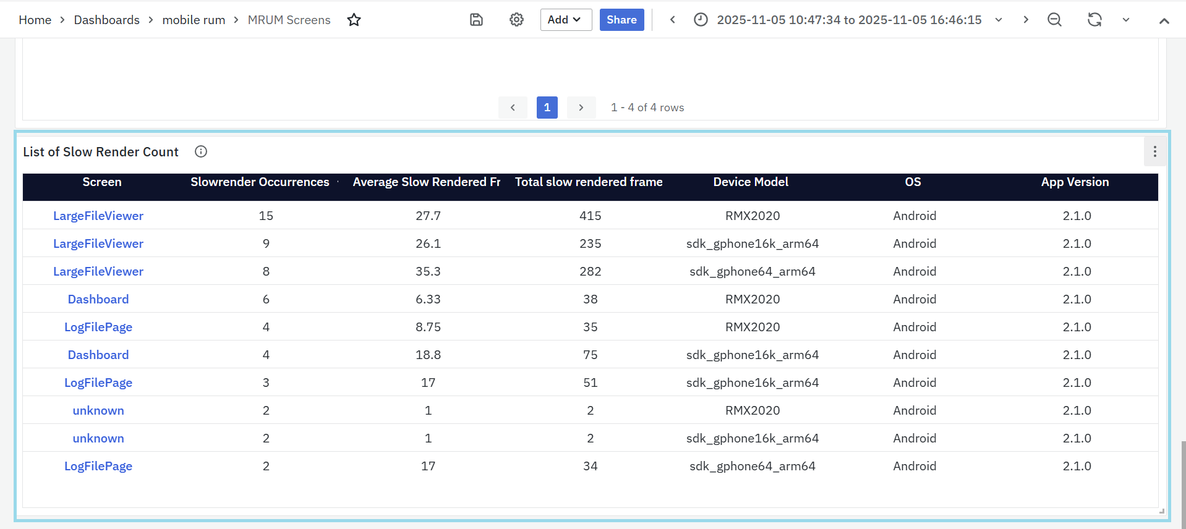Shift time range forward with right arrow
1186x529 pixels.
1026,20
